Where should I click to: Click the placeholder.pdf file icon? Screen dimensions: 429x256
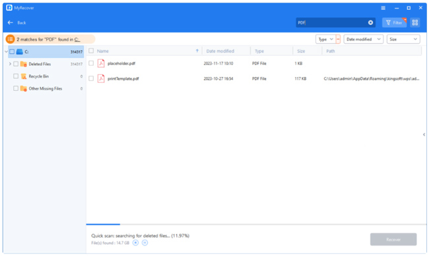(101, 63)
